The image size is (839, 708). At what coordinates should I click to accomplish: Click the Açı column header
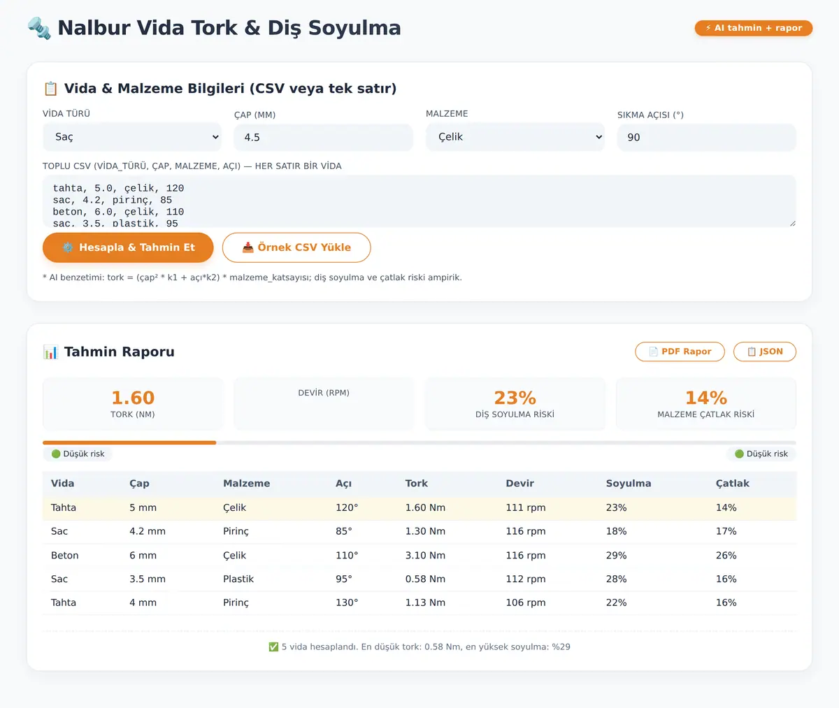point(343,484)
